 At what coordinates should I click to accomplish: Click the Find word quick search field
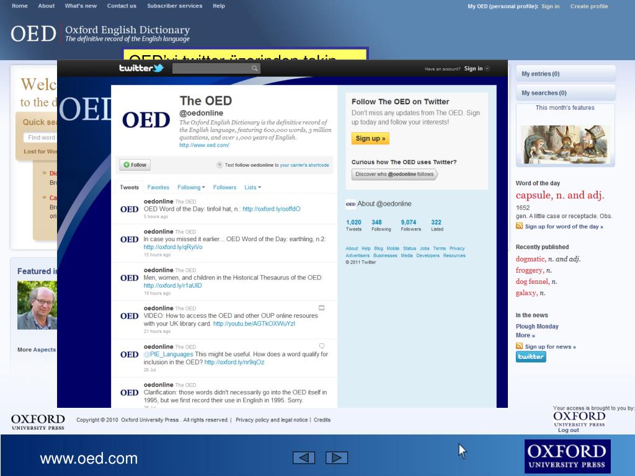(40, 138)
